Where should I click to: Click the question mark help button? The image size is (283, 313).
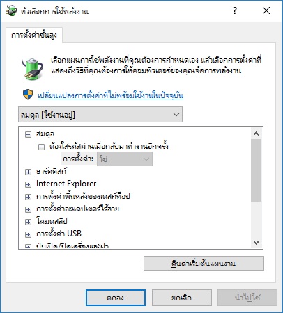(x=235, y=10)
